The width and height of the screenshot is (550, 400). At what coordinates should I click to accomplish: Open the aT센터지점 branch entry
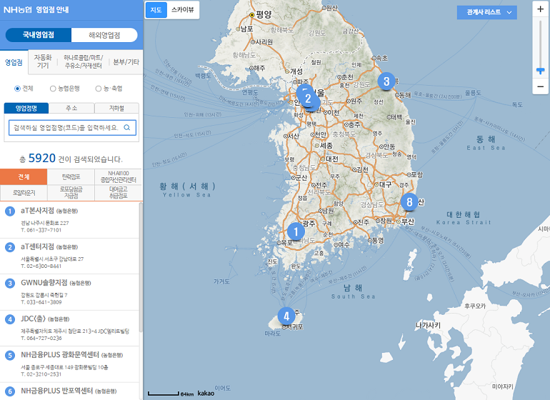(69, 256)
